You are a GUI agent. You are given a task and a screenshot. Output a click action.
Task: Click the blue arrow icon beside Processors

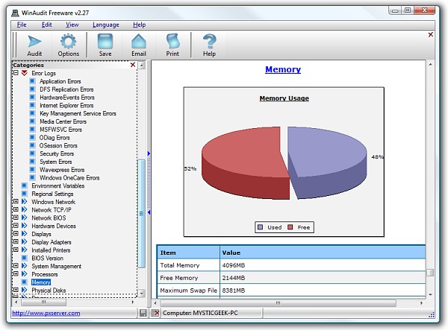point(25,274)
